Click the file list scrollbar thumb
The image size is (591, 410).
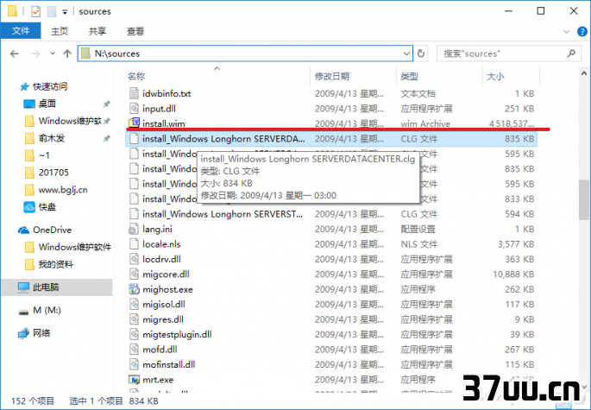[x=584, y=200]
